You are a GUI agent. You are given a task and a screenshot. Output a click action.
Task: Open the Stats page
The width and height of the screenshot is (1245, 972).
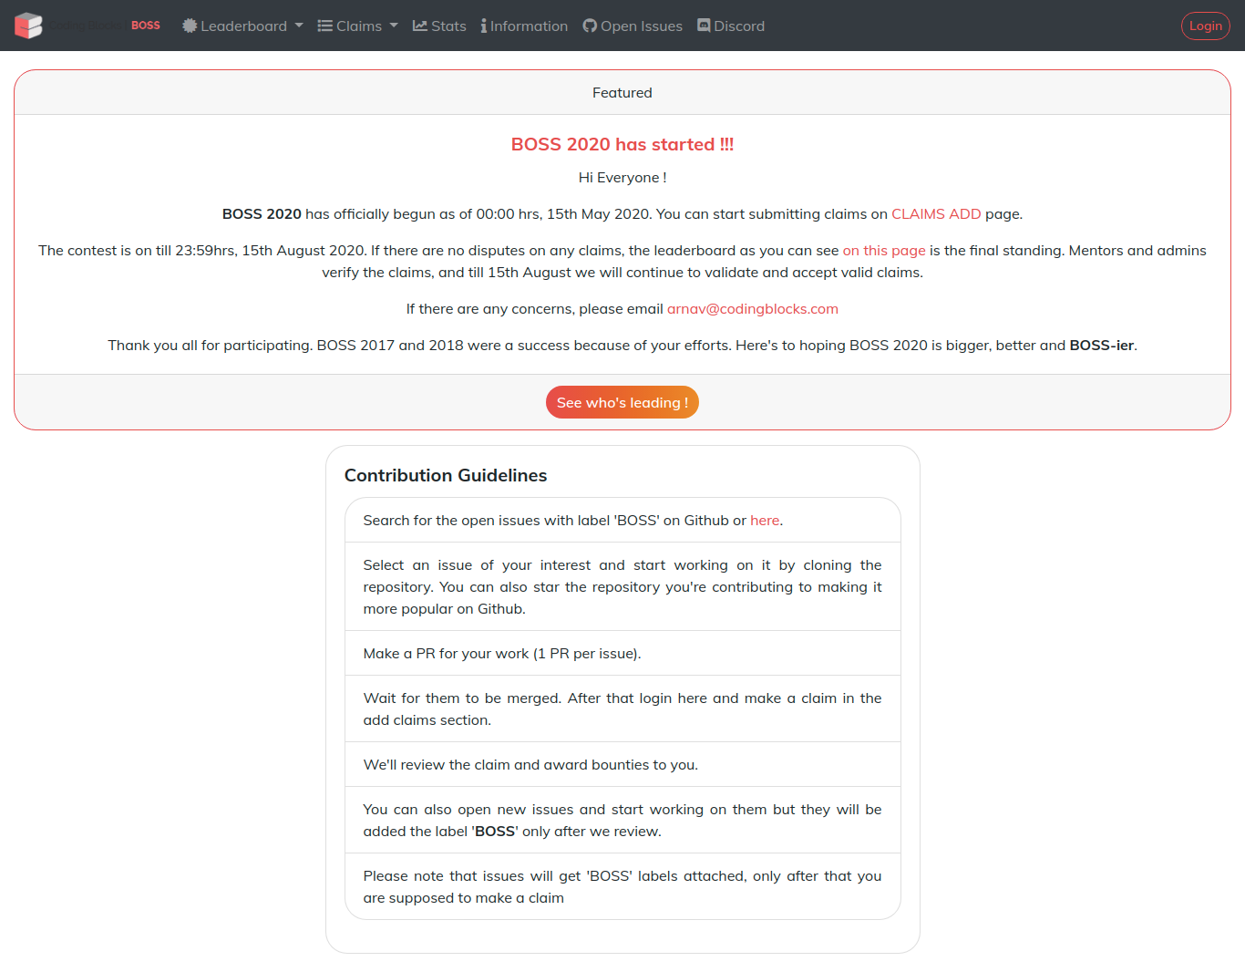pos(439,26)
